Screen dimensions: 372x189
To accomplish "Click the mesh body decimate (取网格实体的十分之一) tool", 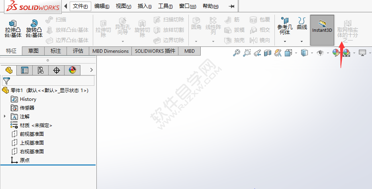I will click(348, 31).
